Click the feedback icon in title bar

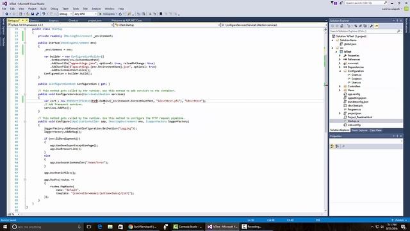(341, 3)
